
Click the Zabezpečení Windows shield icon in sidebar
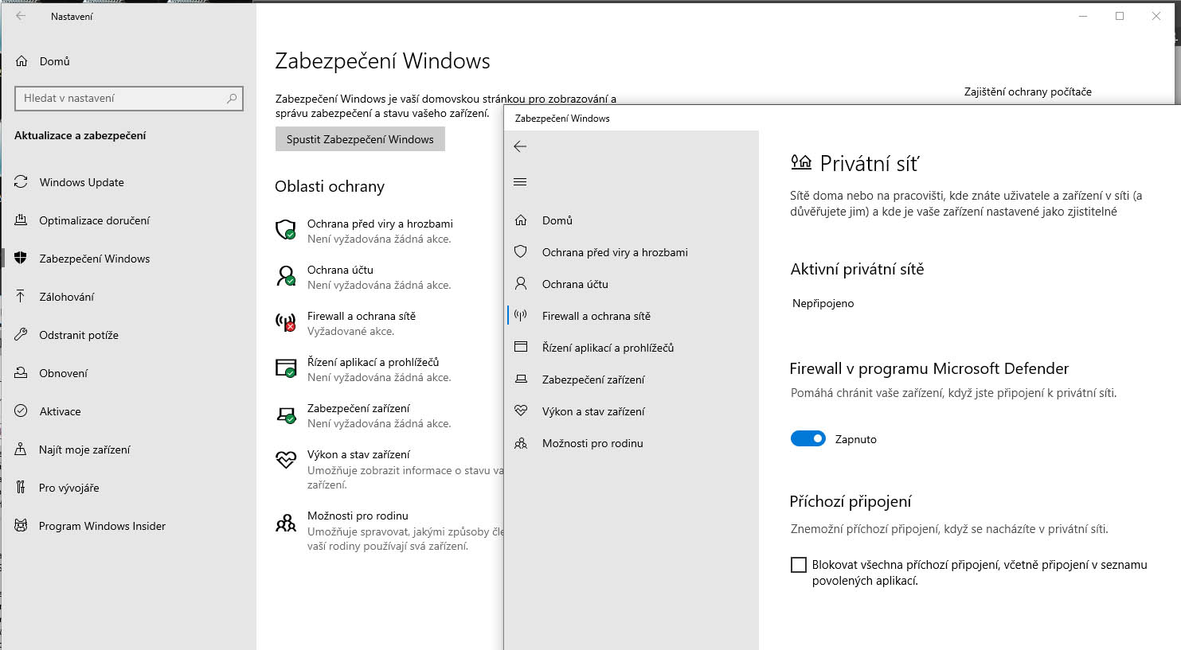point(22,259)
